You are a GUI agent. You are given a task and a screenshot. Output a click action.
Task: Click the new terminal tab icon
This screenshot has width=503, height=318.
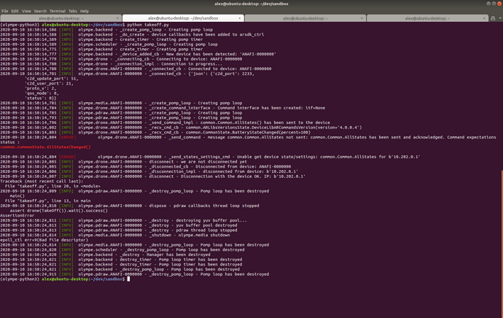coord(493,18)
